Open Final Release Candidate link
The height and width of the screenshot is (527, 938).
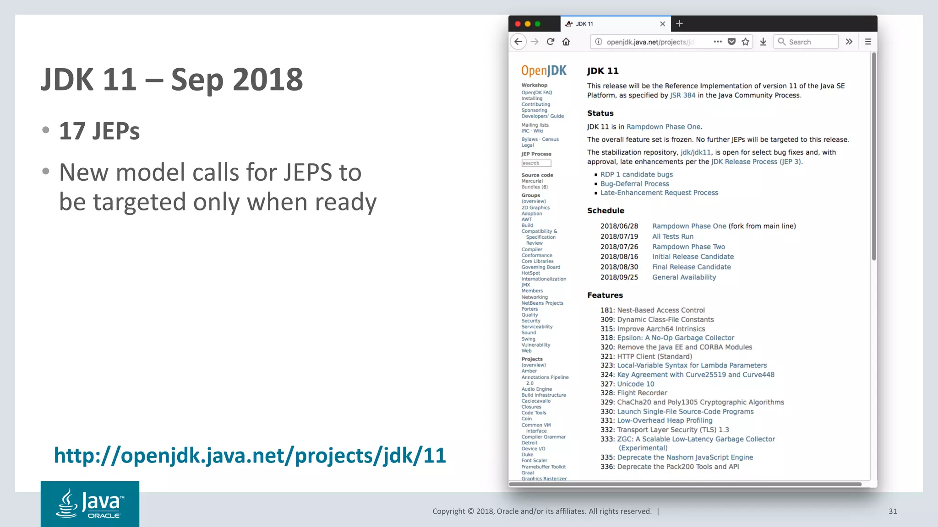(692, 267)
